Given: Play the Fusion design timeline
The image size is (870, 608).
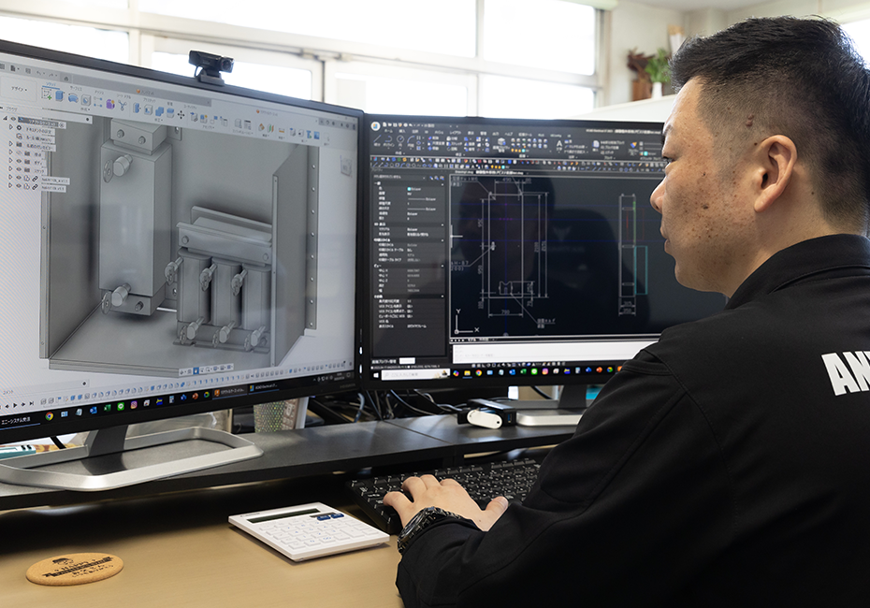Looking at the screenshot, I should [x=15, y=406].
